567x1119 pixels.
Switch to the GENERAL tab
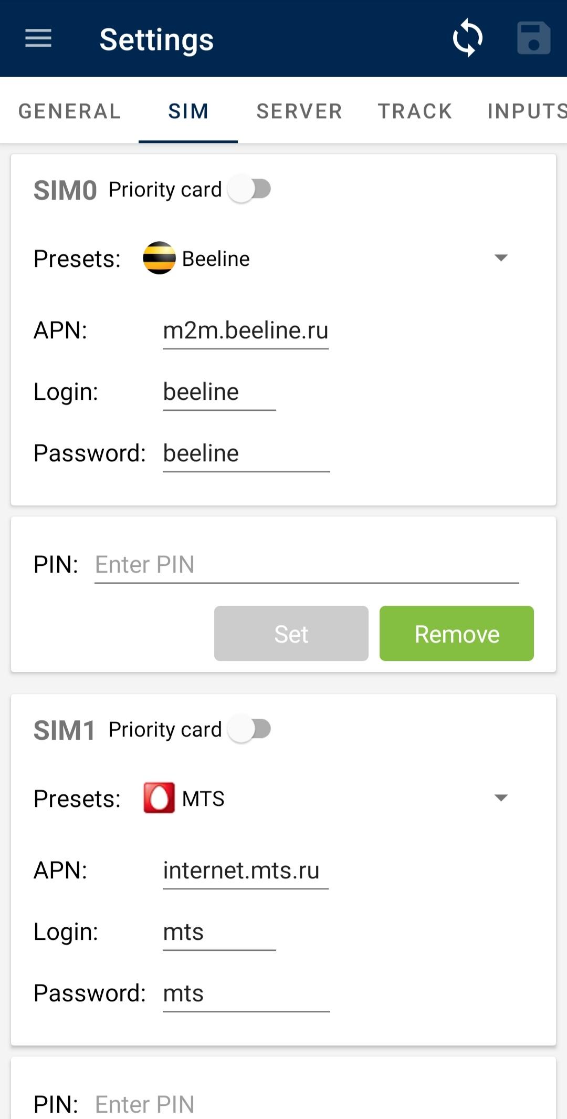point(70,111)
